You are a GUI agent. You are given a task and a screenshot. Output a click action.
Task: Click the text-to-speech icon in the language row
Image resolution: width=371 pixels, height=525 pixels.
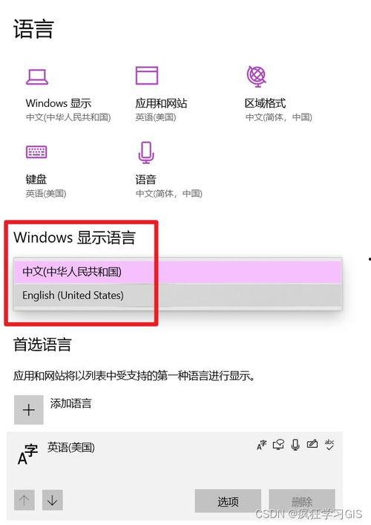[278, 445]
